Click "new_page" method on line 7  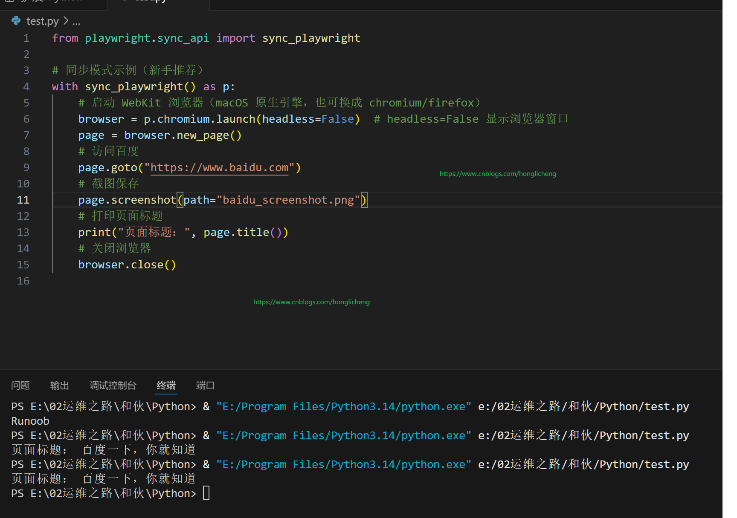[x=203, y=135]
